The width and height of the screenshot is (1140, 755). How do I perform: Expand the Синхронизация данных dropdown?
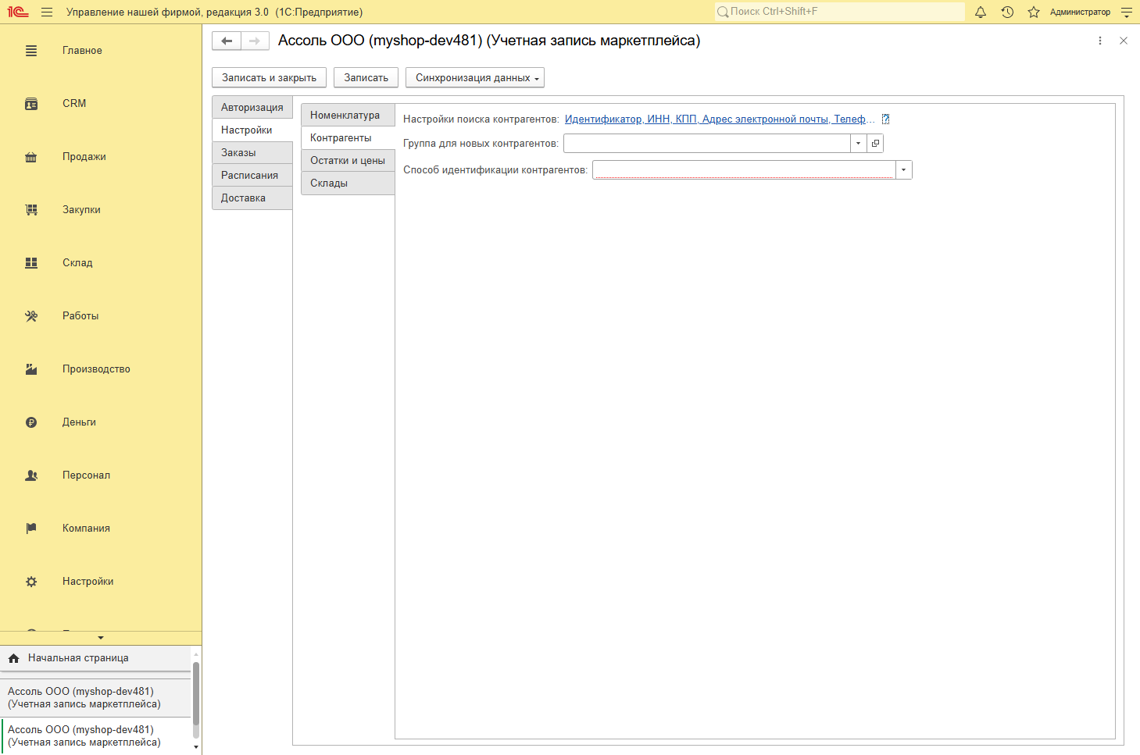(x=475, y=78)
